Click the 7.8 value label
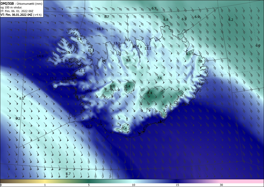This screenshot has width=264, height=187. (128, 60)
